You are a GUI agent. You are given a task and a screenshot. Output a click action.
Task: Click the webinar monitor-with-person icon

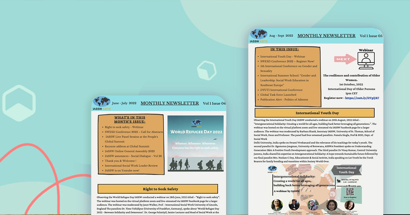click(x=366, y=61)
